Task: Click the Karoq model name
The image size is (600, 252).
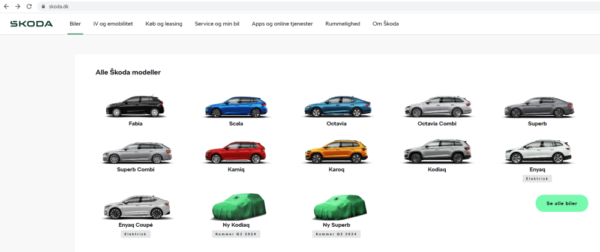Action: pos(337,169)
